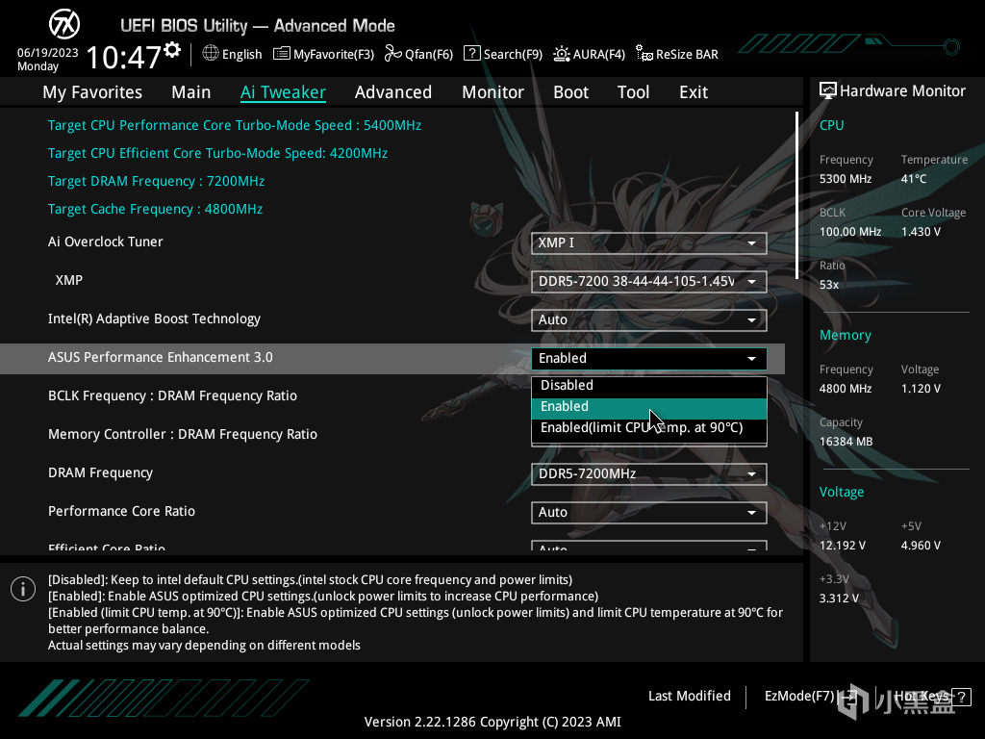Select ASUS Performance Enhancement 3.0 row label

(x=161, y=357)
